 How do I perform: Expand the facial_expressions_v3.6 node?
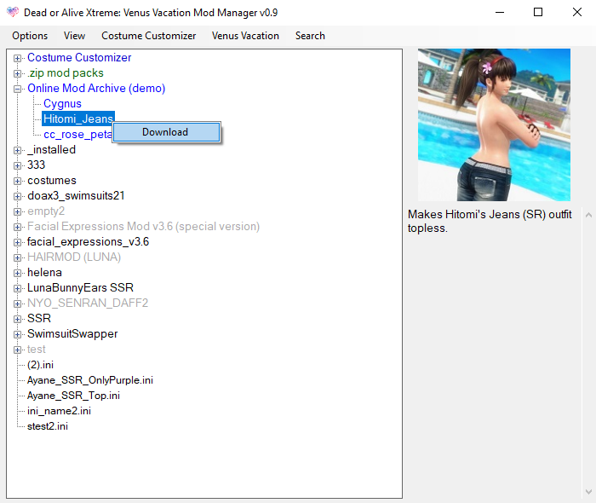click(x=17, y=242)
